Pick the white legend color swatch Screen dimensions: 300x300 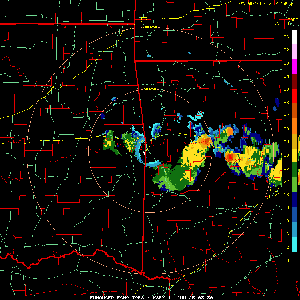pos(294,37)
